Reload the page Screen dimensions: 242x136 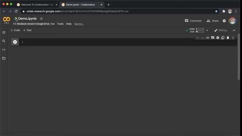(x=16, y=11)
